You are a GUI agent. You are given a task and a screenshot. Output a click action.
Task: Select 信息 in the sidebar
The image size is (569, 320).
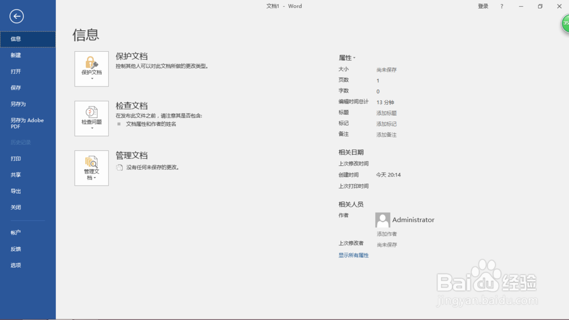[x=28, y=39]
